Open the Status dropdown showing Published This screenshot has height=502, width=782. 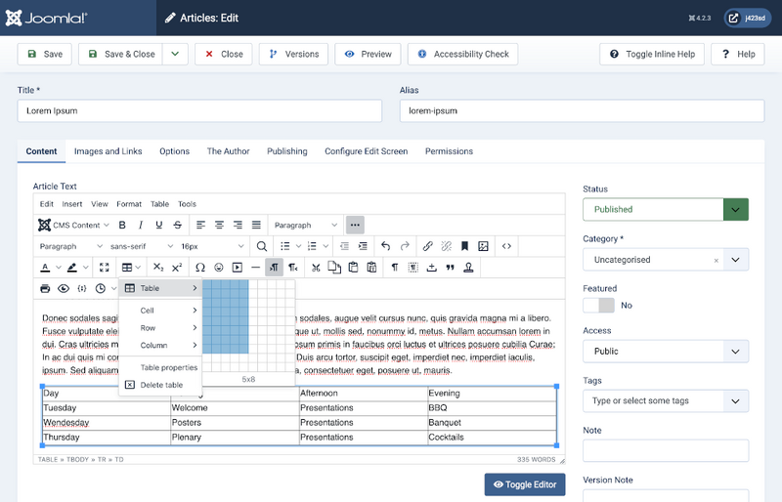tap(666, 209)
